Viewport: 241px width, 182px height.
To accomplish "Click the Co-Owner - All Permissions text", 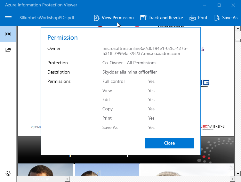I will pos(129,63).
